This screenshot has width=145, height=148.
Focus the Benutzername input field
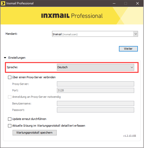pyautogui.click(x=95, y=103)
